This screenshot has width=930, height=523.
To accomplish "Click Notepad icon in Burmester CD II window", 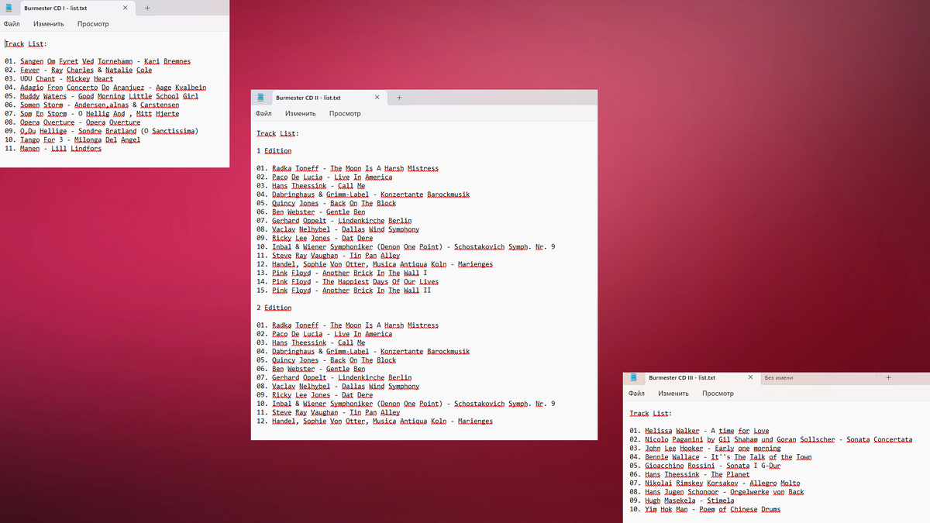I will pyautogui.click(x=261, y=98).
